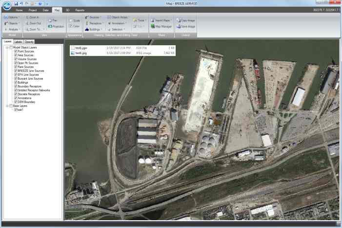Image resolution: width=342 pixels, height=228 pixels.
Task: Disable the Buildings layer checkbox
Action: (x=16, y=82)
